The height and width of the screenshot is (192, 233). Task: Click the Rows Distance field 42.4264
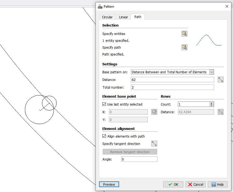[196, 112]
